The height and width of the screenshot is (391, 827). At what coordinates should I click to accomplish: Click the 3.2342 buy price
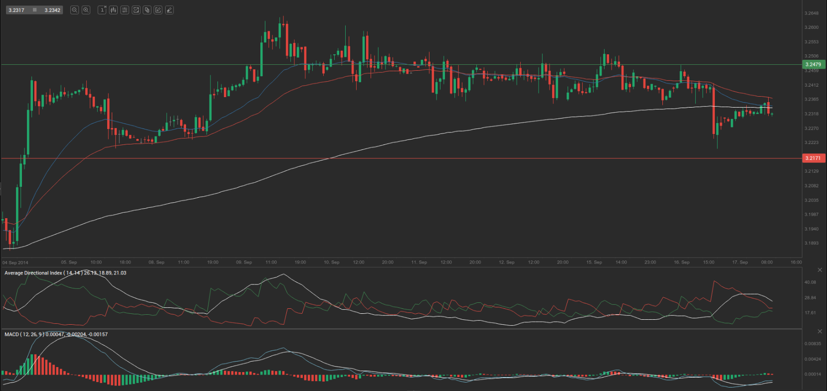52,10
